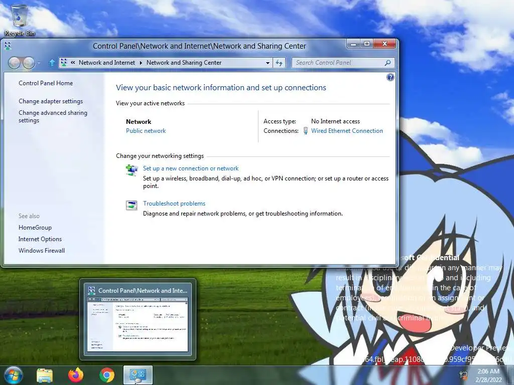
Task: Minimize the Network and Sharing Center window
Action: pyautogui.click(x=353, y=44)
